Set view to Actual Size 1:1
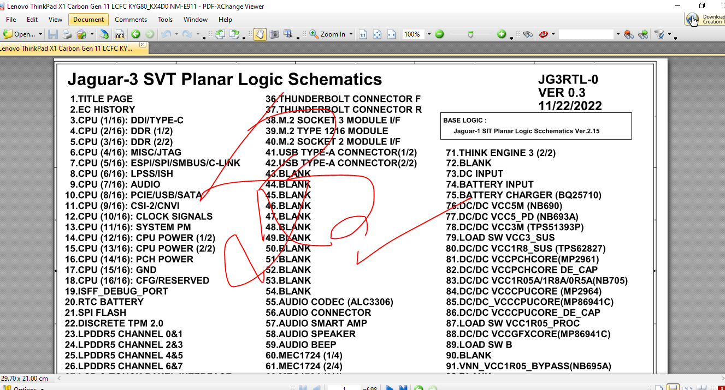Screen dimensions: 725x390 [x=363, y=34]
